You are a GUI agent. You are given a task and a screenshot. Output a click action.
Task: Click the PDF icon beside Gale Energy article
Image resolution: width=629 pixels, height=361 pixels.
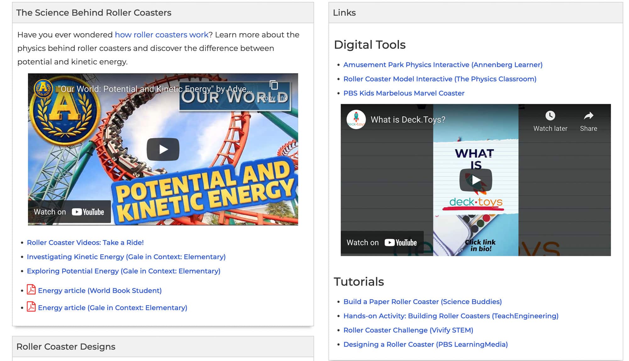pos(31,307)
